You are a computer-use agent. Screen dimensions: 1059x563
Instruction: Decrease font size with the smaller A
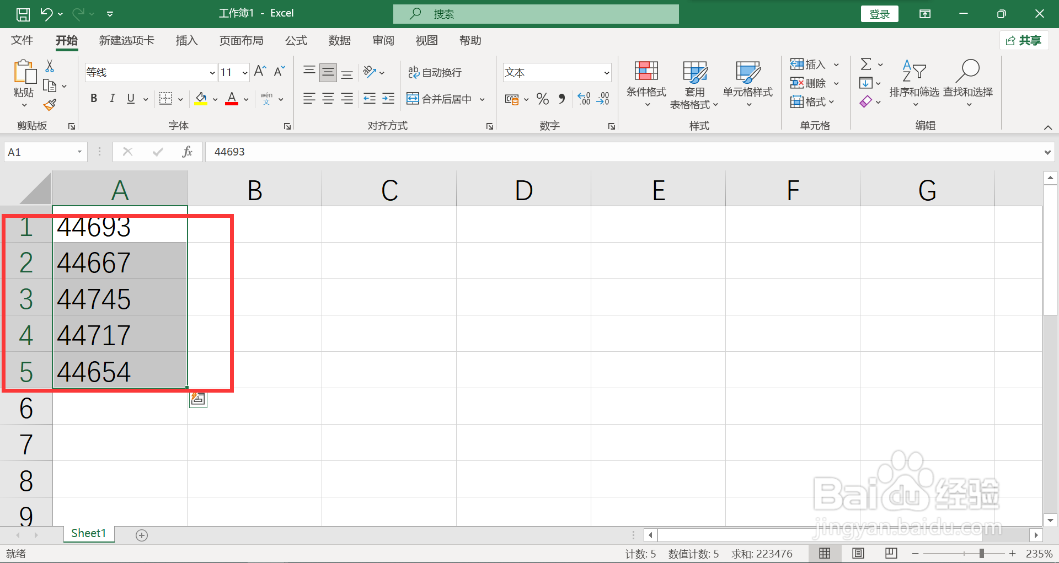(x=279, y=71)
